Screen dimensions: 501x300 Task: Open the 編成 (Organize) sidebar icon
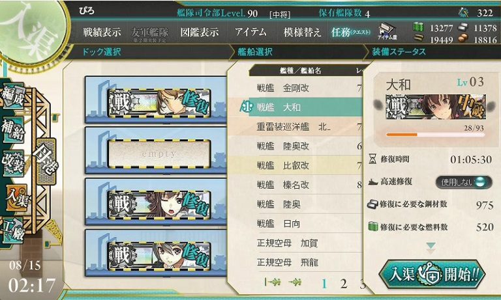13,97
